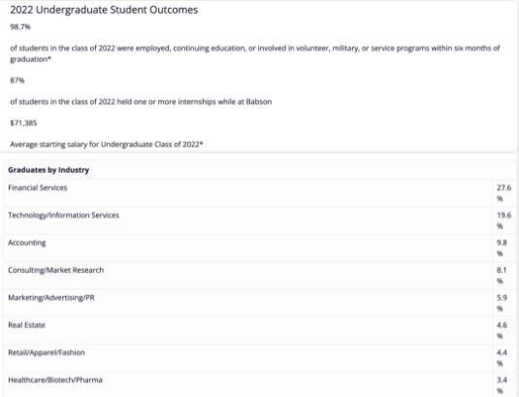Click the Graduates by Industry table header

[x=49, y=170]
